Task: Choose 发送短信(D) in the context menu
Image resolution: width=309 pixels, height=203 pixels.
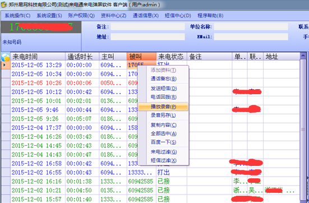Action: (163, 88)
